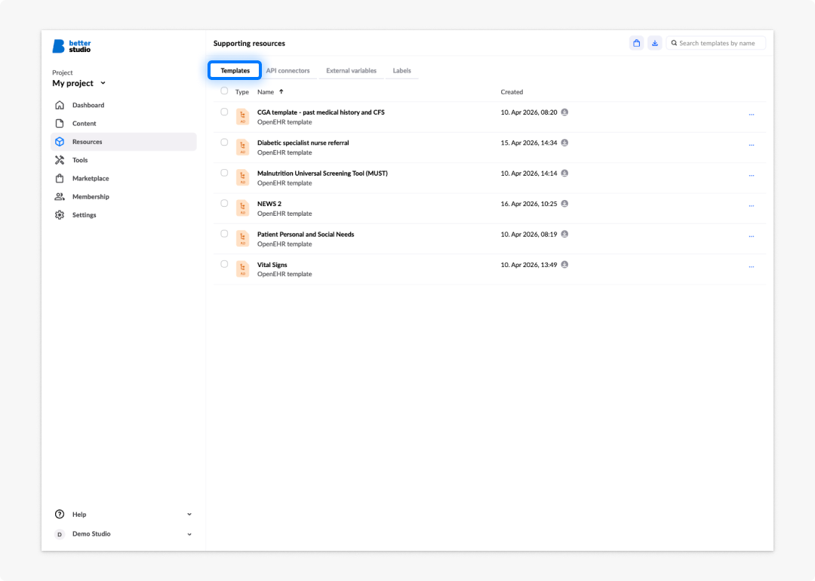
Task: Open the External variables tab
Action: pyautogui.click(x=352, y=71)
